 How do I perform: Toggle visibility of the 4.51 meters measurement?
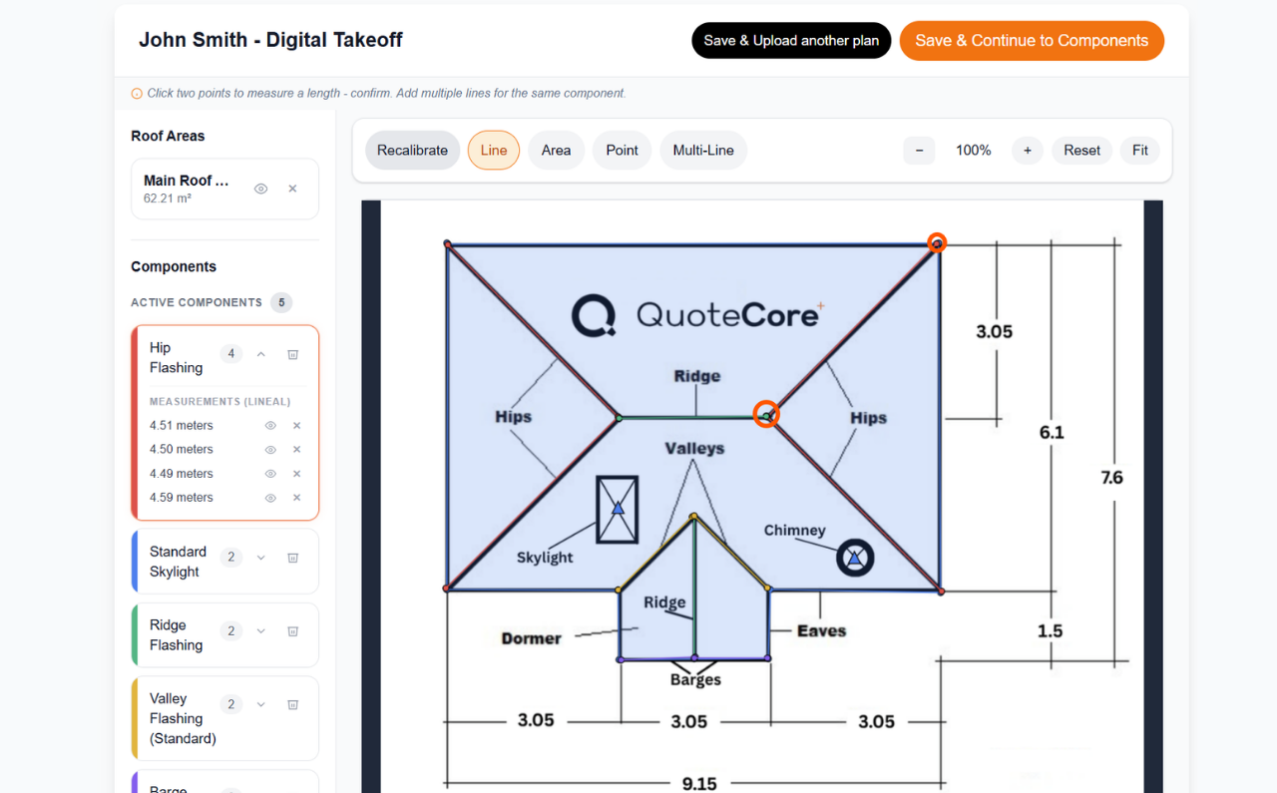point(270,426)
